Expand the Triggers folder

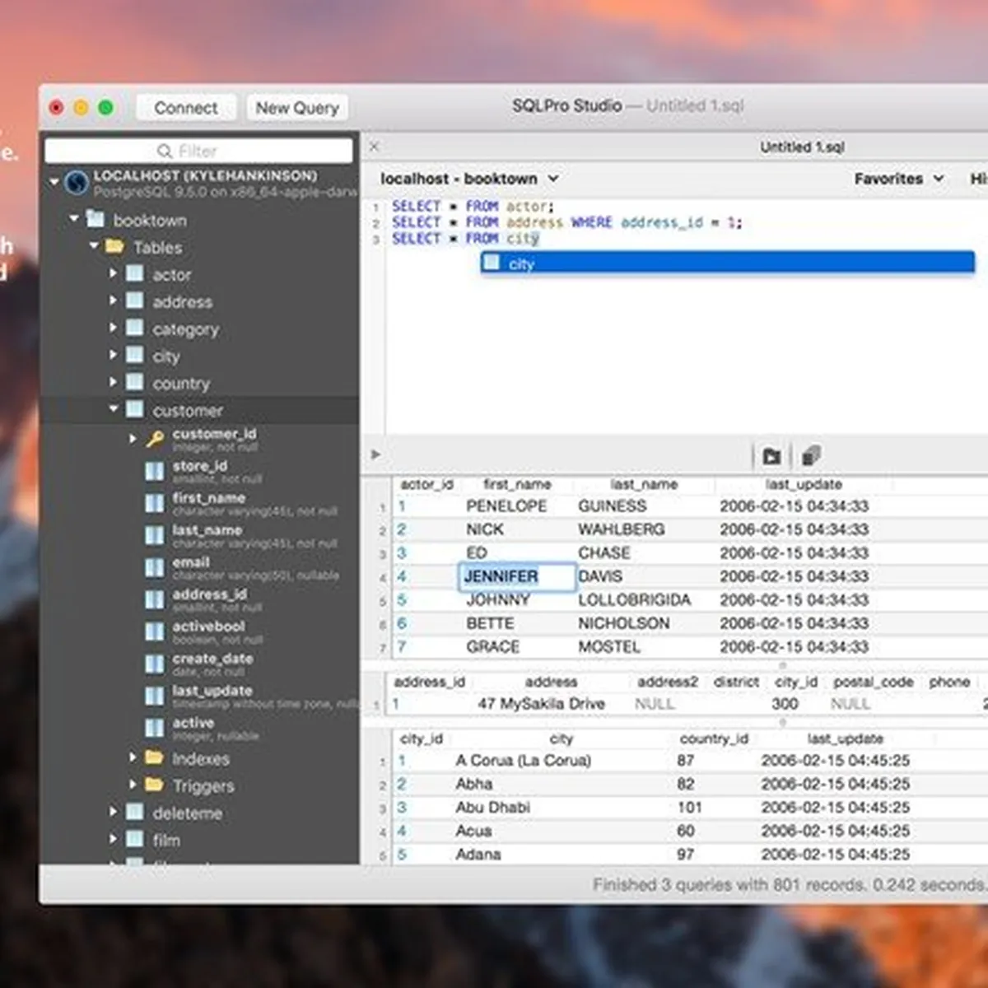coord(133,785)
